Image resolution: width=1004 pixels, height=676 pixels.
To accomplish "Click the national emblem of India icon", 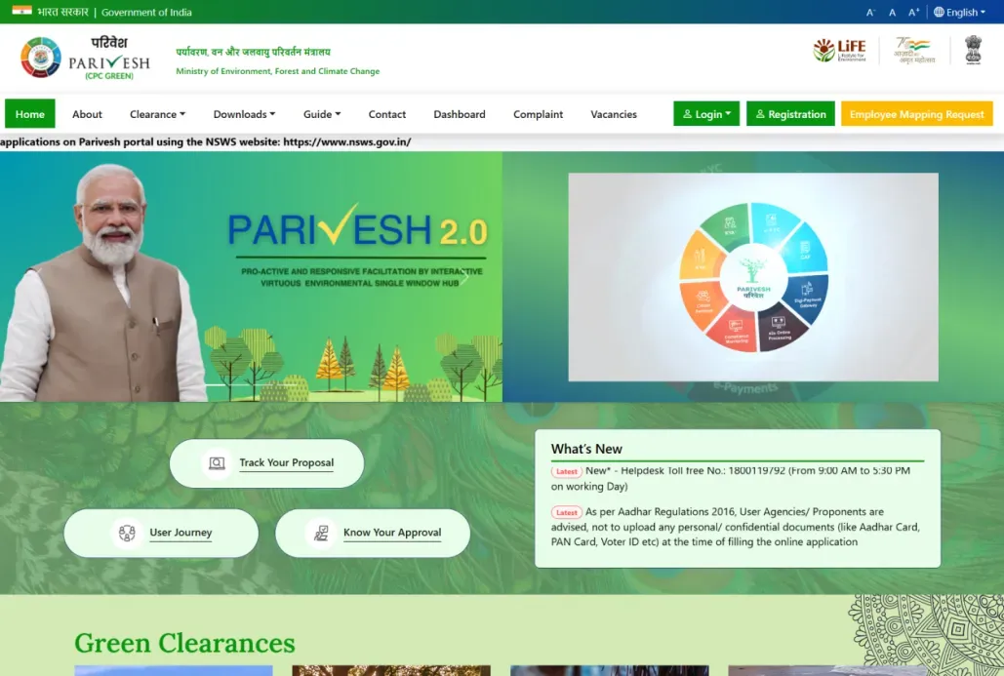I will pyautogui.click(x=974, y=50).
